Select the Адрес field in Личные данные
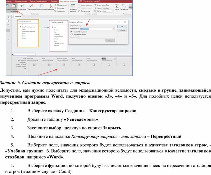 (x=24, y=29)
